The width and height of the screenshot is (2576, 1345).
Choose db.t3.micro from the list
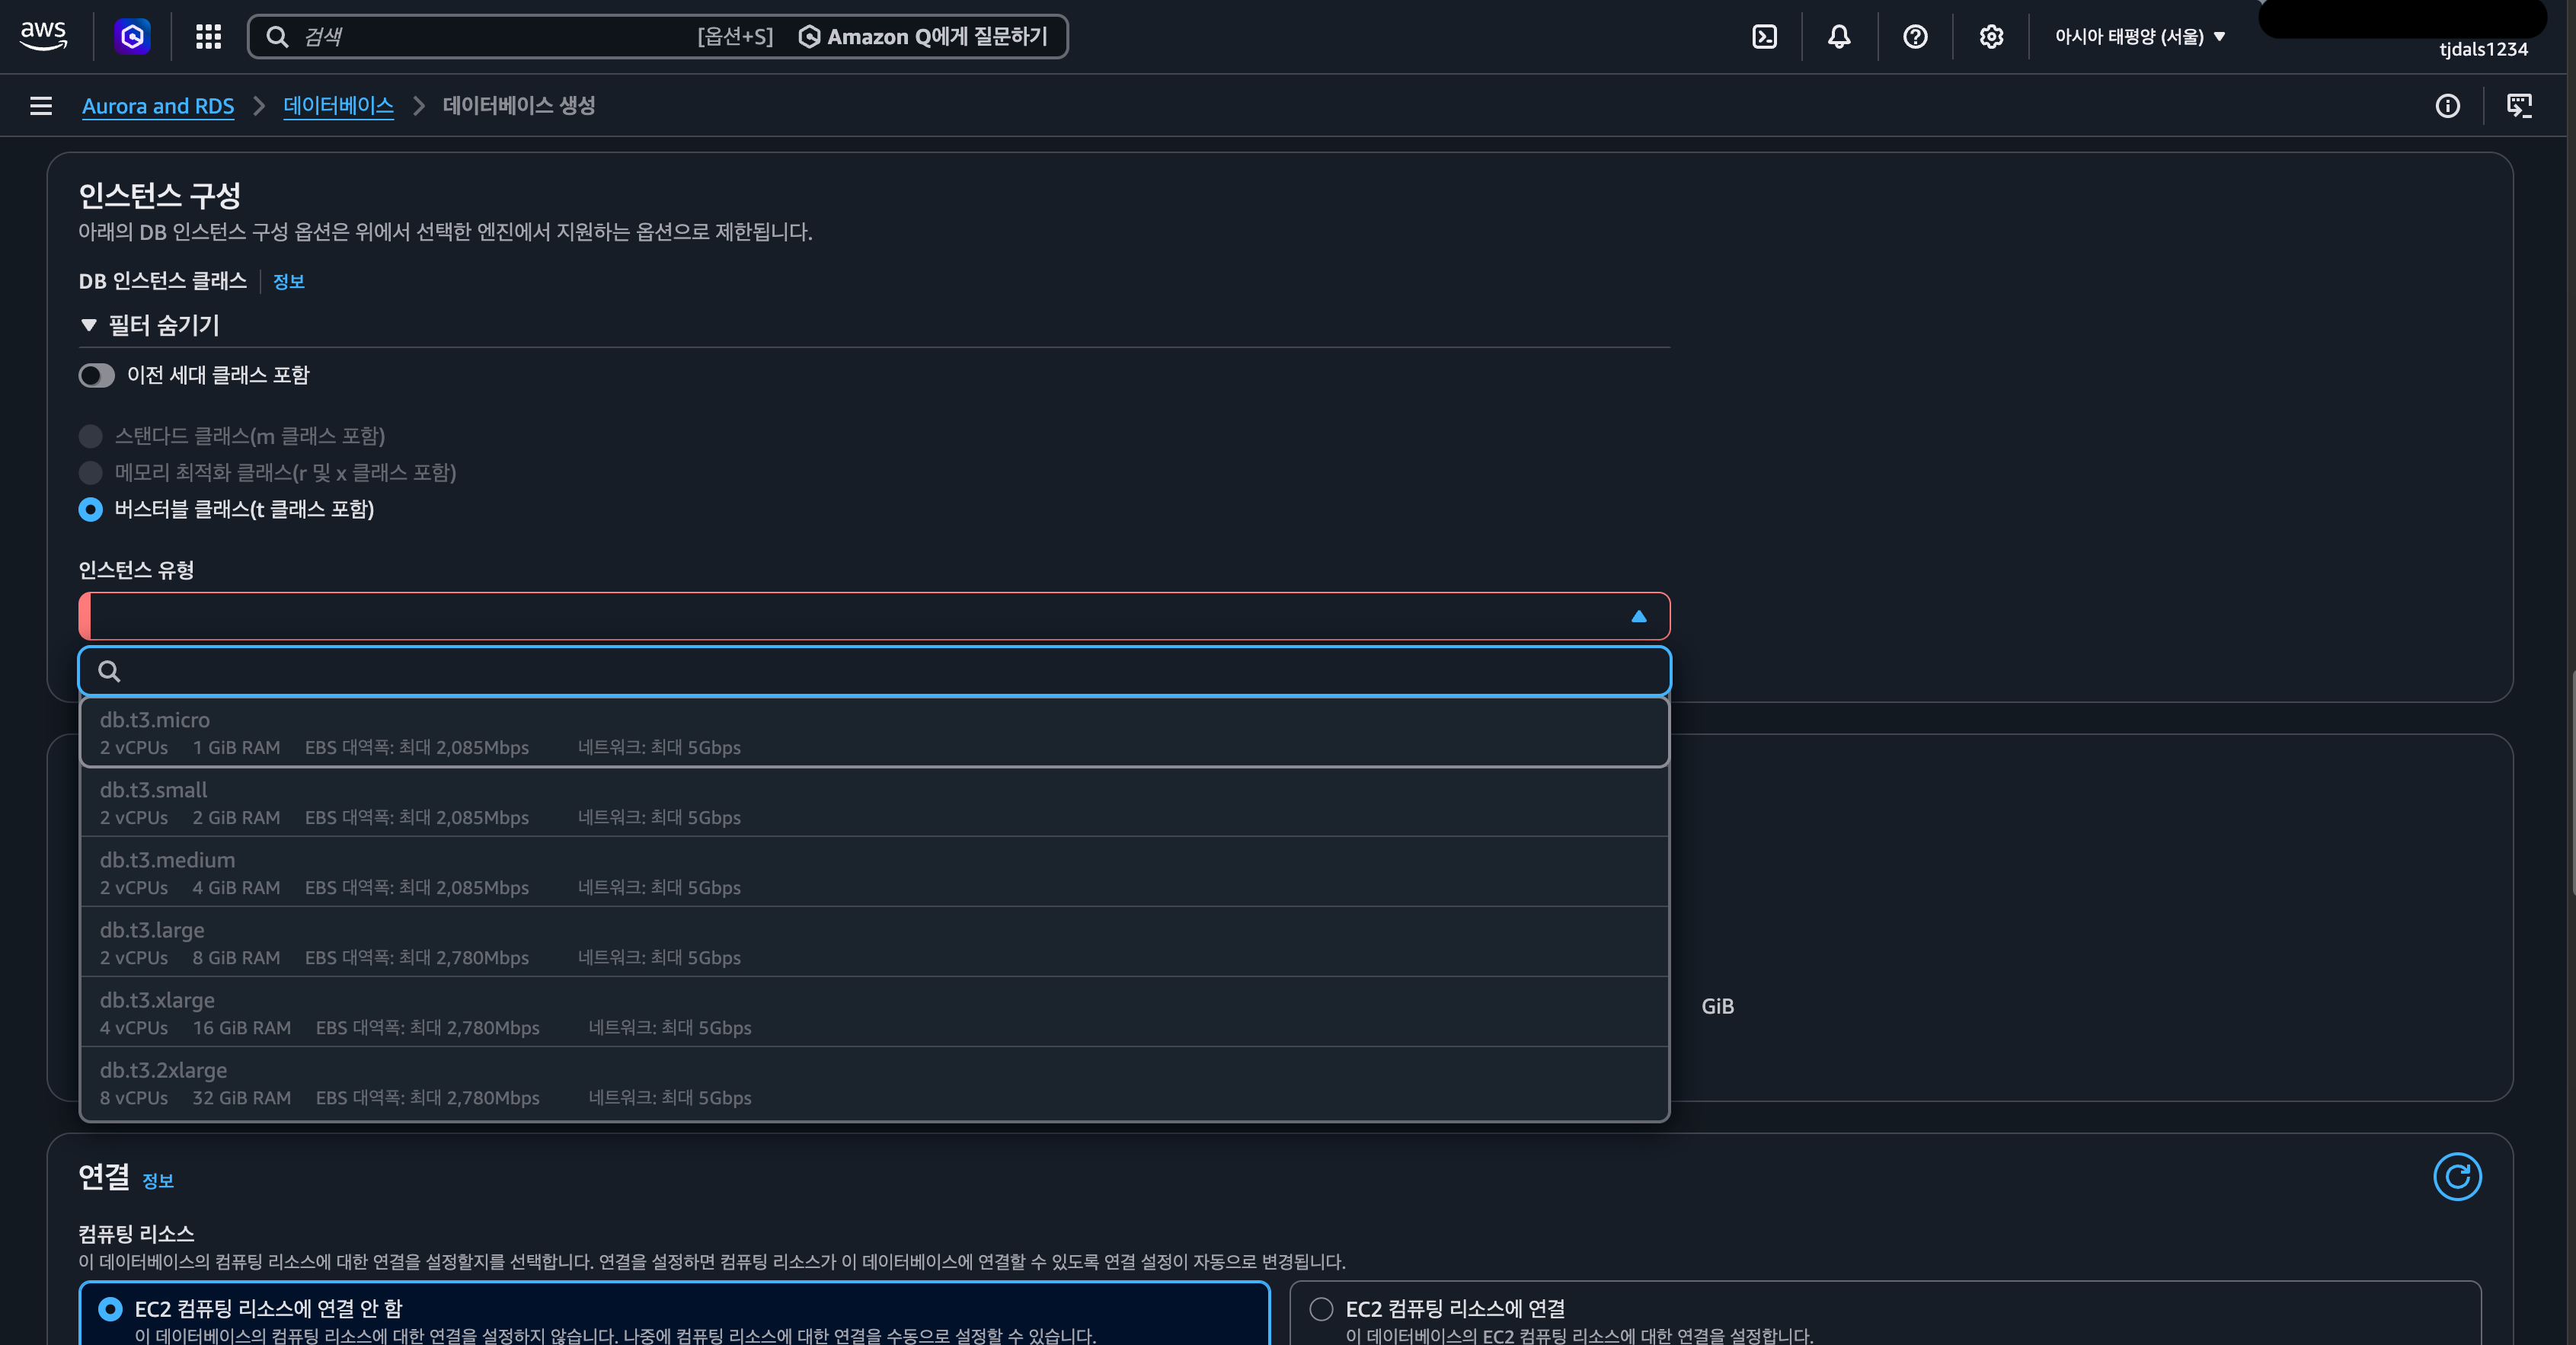[x=874, y=732]
